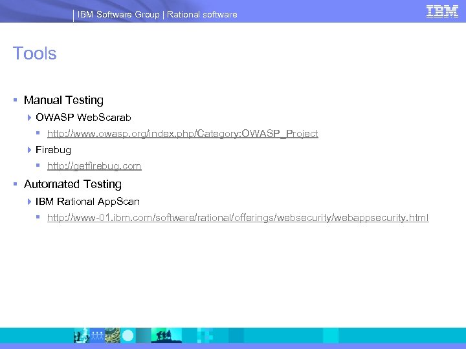Select the Tools slide title
The height and width of the screenshot is (349, 466).
click(x=34, y=53)
